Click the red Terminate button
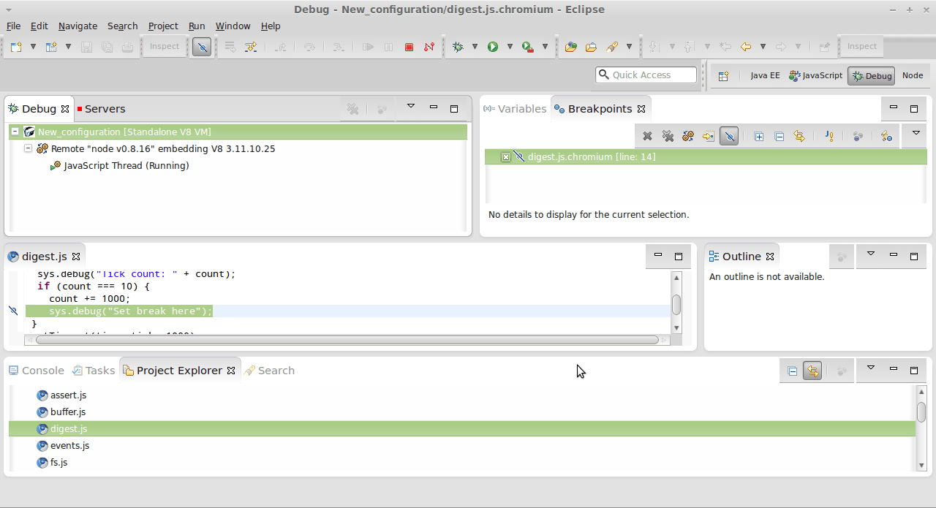Viewport: 936px width, 508px height. [409, 47]
